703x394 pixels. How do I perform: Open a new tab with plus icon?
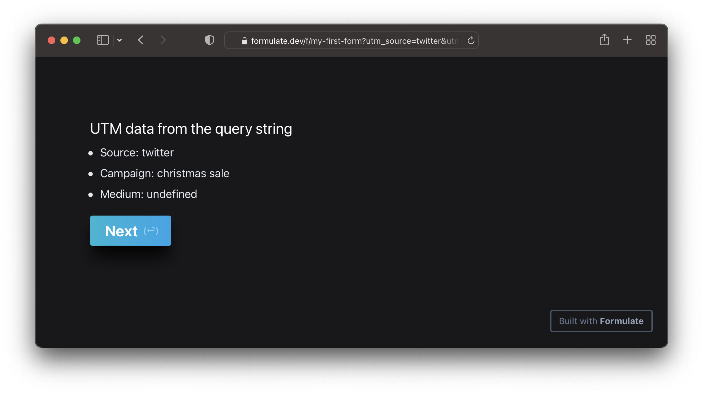pos(627,40)
